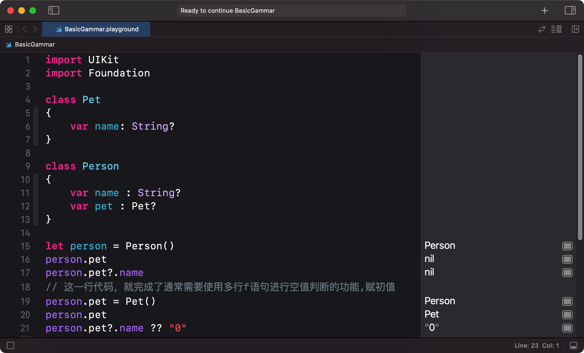This screenshot has width=584, height=353.
Task: Click 'person.pet?.name' on line 17
Action: click(94, 273)
